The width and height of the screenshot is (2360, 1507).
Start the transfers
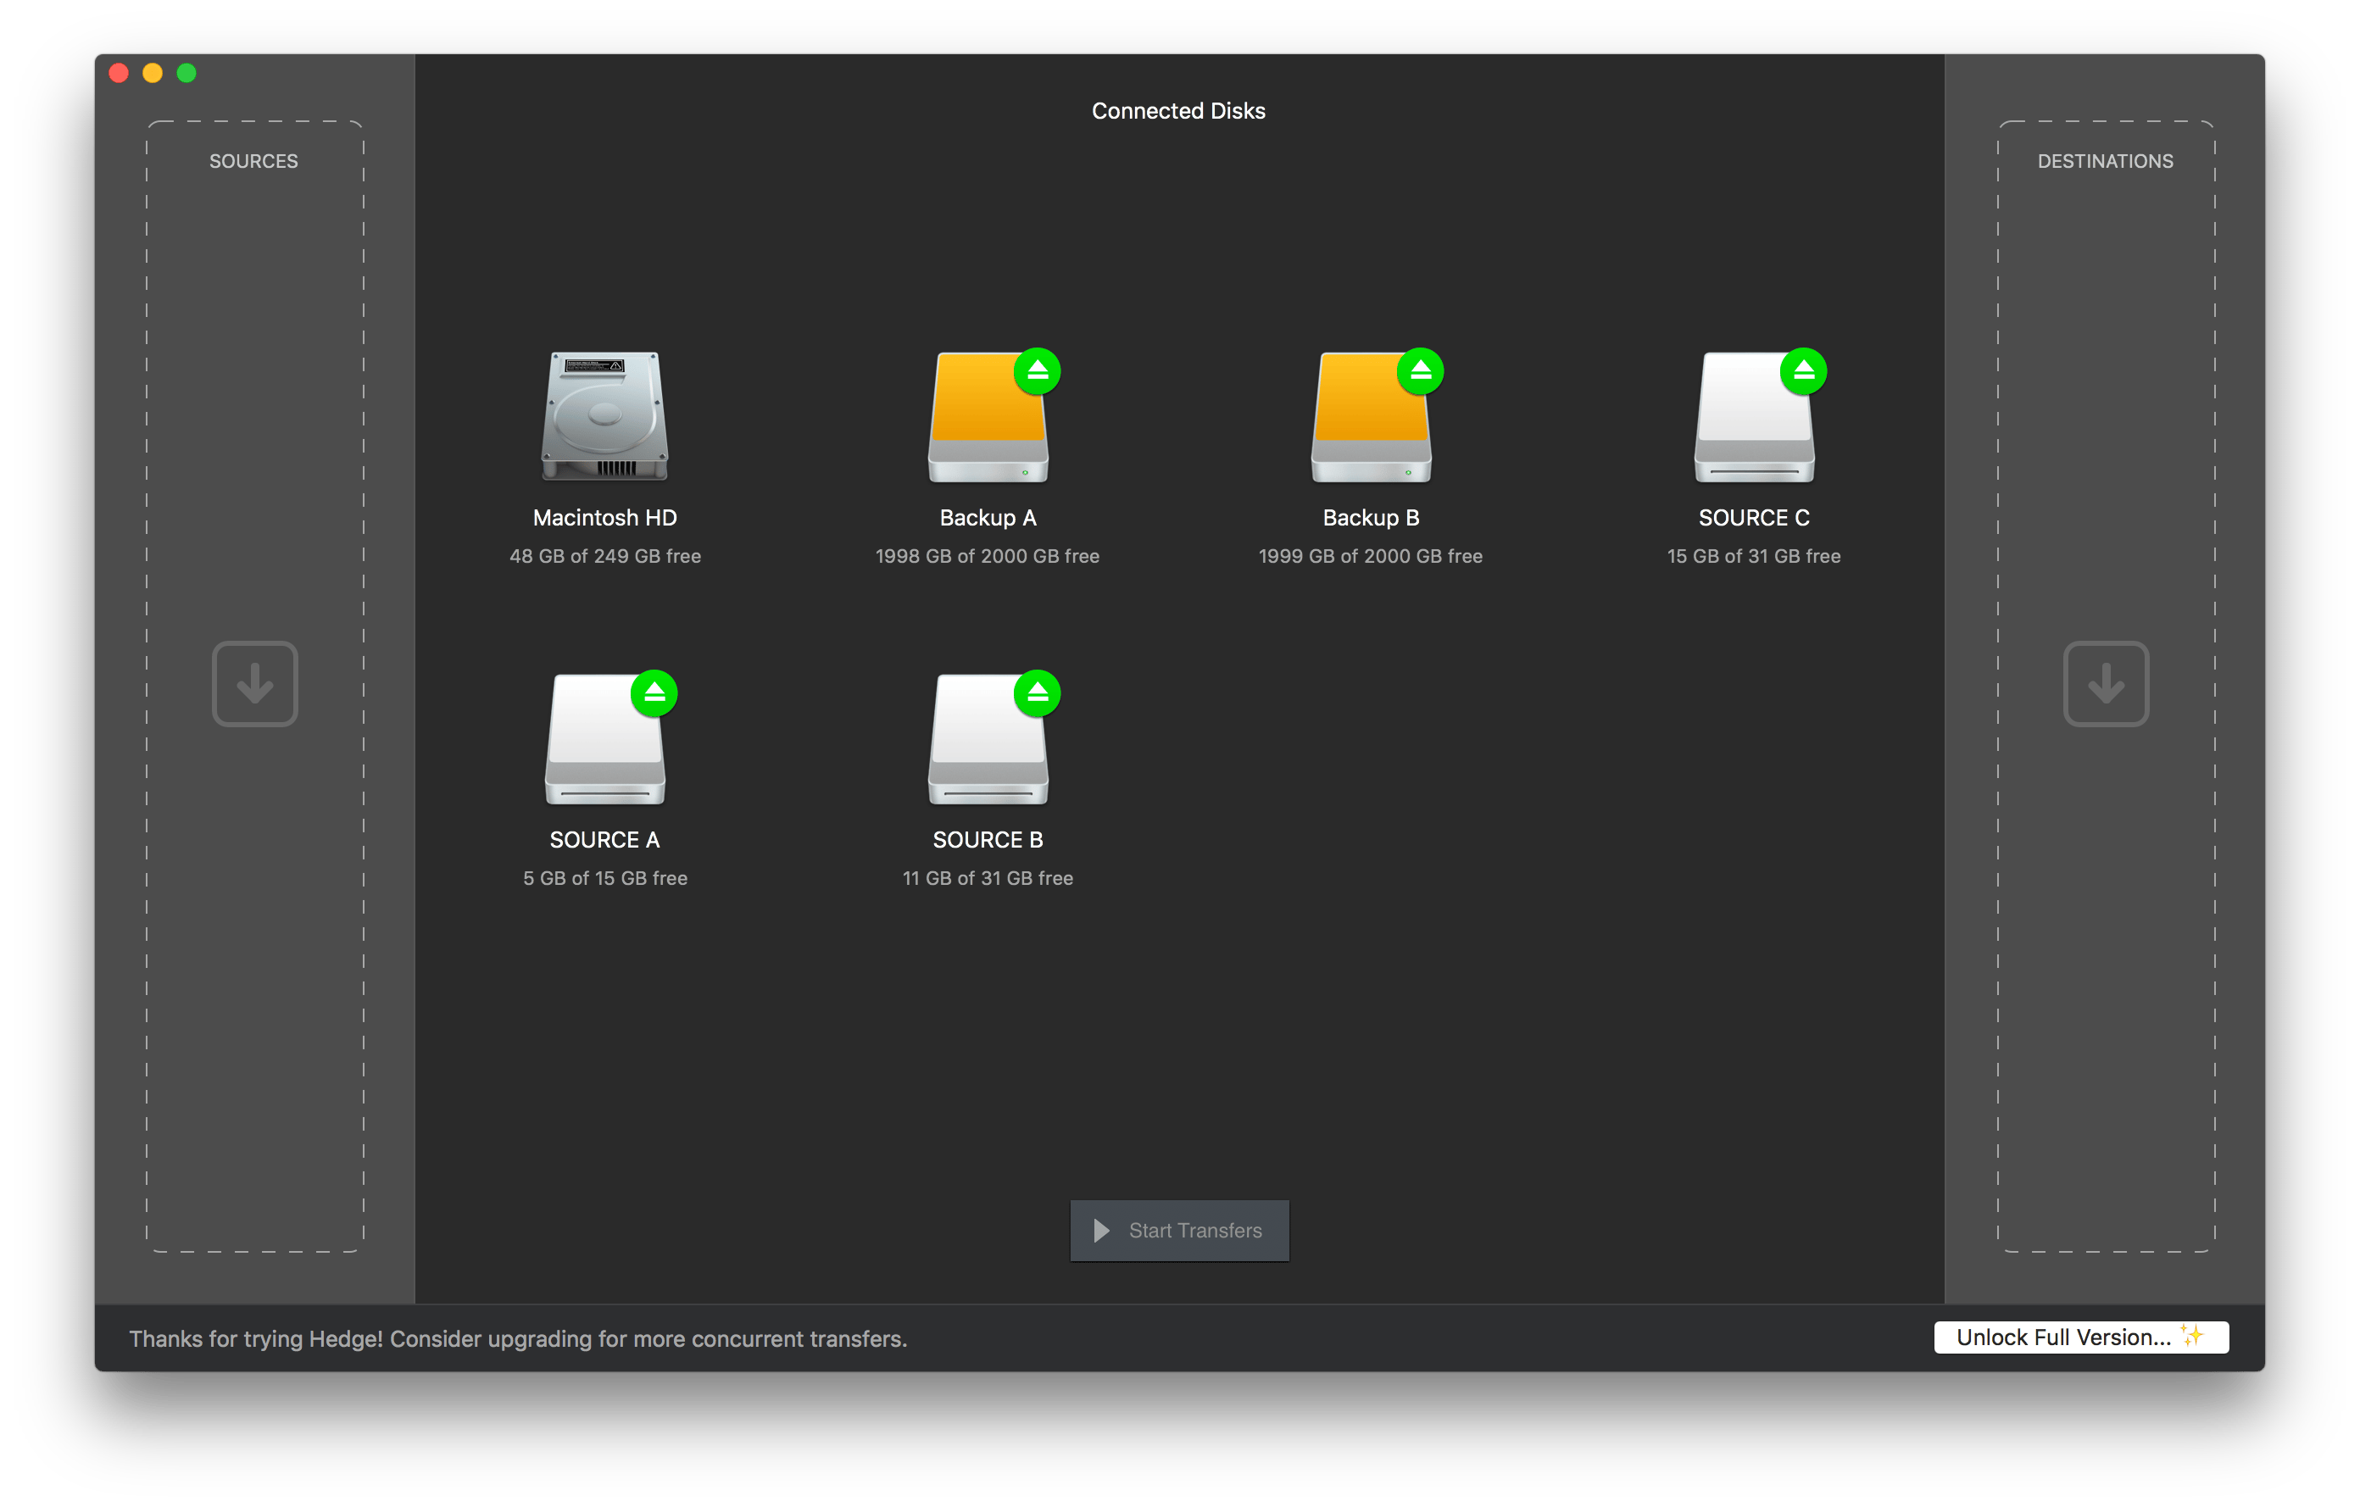pyautogui.click(x=1179, y=1231)
